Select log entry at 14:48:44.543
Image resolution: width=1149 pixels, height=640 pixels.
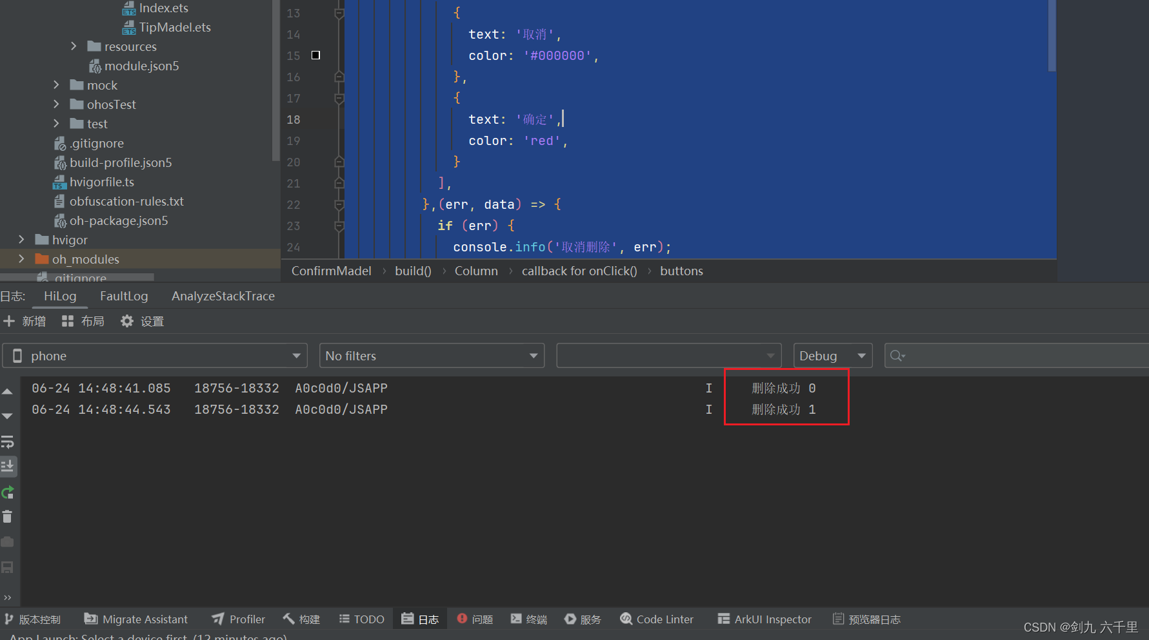(x=424, y=409)
